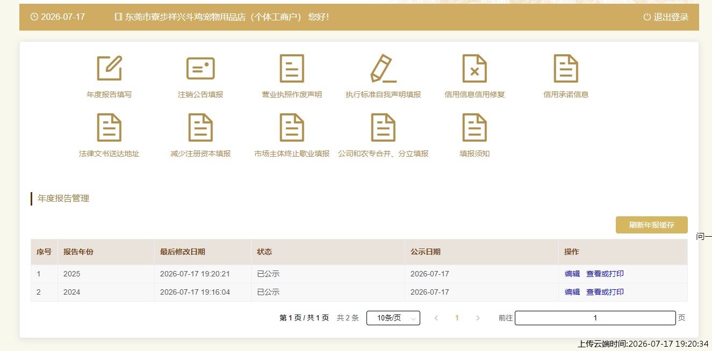The image size is (712, 351).
Task: Select page number 1 in pagination
Action: pyautogui.click(x=457, y=318)
